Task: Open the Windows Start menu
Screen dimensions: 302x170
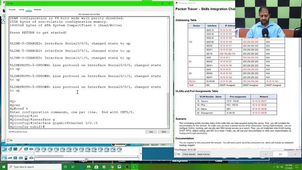Action: [x=4, y=167]
